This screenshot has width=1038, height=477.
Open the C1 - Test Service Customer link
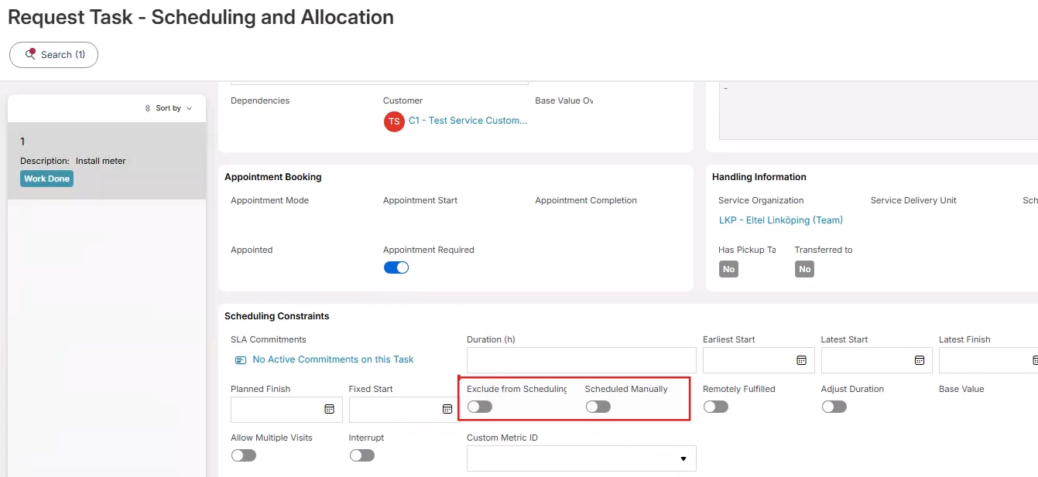(x=468, y=121)
